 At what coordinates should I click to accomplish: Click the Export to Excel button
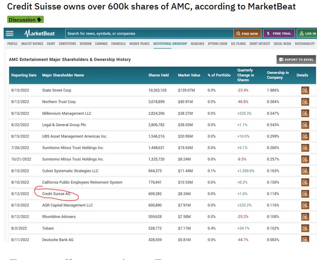click(296, 59)
